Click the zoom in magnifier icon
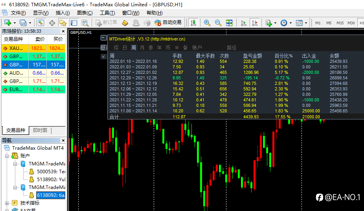Image resolution: width=364 pixels, height=211 pixels. point(207,23)
